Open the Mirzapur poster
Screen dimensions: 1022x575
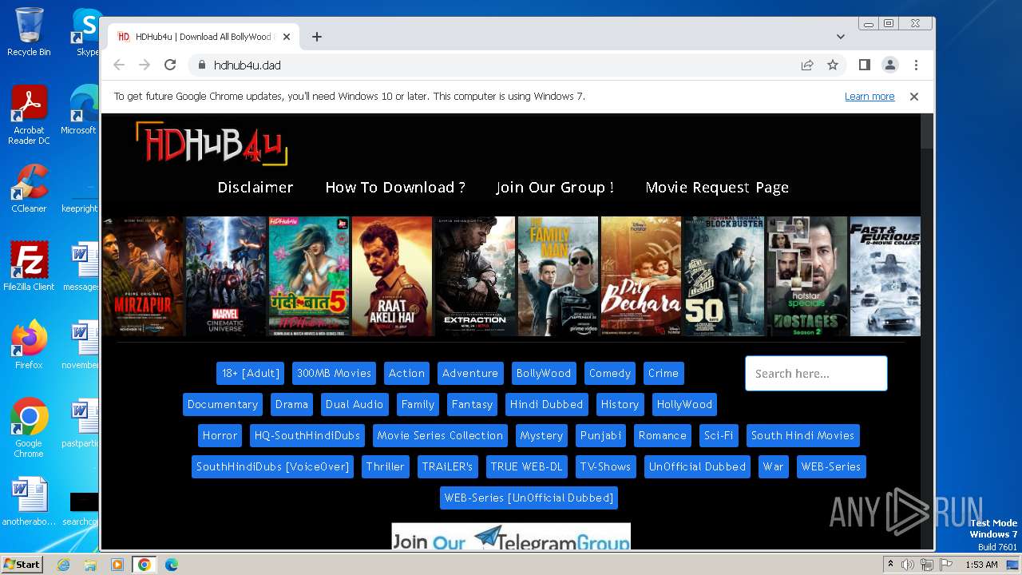(143, 276)
